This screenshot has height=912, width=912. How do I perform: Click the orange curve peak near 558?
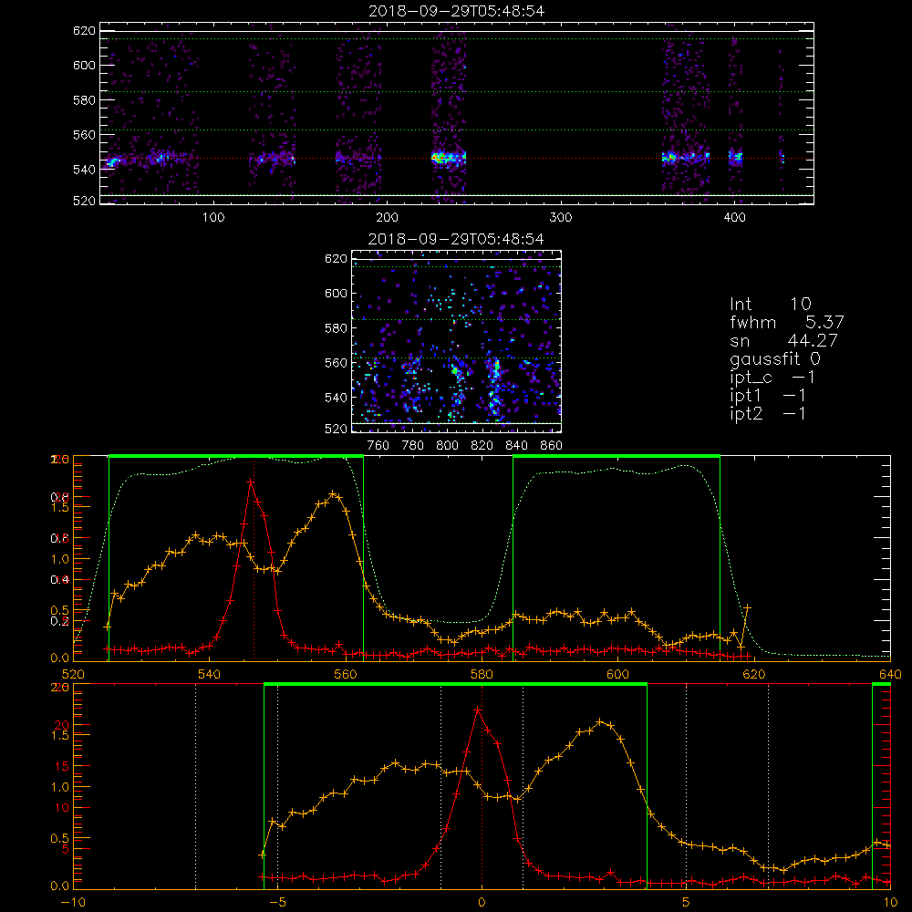click(x=332, y=493)
